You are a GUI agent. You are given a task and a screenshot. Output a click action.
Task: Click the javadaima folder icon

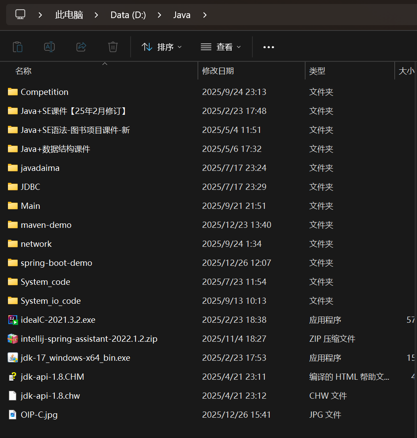(x=12, y=168)
